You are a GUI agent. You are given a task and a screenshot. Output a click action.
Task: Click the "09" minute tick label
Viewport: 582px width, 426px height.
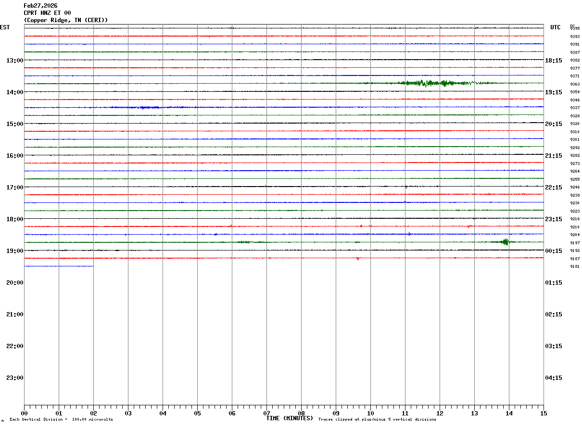[336, 413]
